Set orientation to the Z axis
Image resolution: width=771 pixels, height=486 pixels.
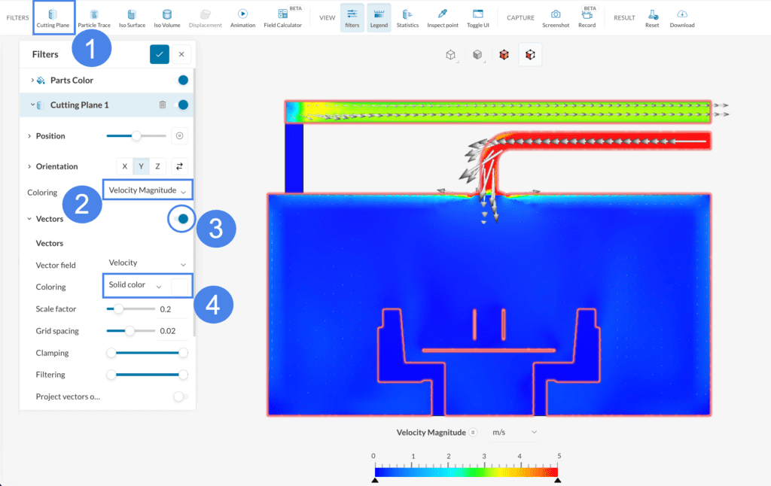coord(157,166)
